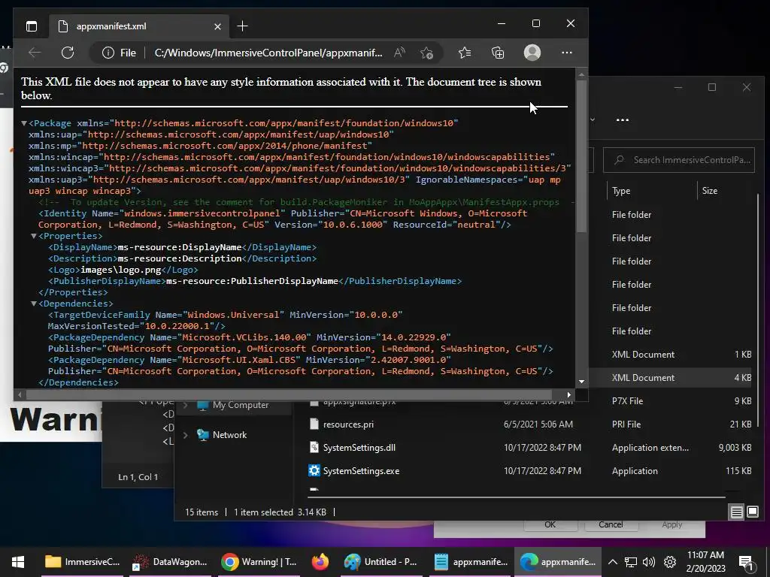This screenshot has height=577, width=770.
Task: Open DataWagon taskbar item
Action: click(170, 562)
